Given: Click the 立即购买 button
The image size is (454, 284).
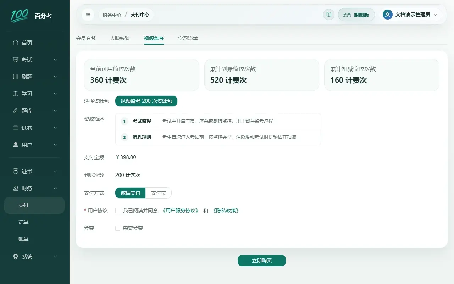Looking at the screenshot, I should 262,261.
